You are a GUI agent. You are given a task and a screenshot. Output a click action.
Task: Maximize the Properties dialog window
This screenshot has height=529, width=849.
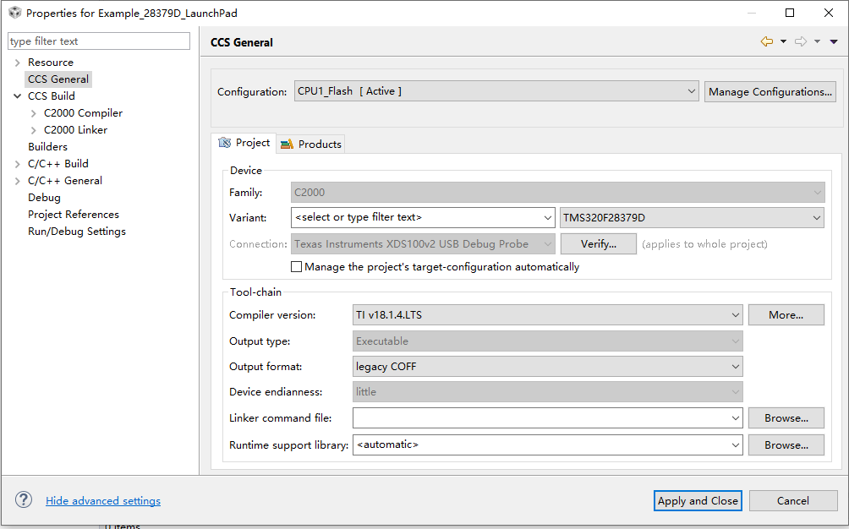(x=790, y=13)
